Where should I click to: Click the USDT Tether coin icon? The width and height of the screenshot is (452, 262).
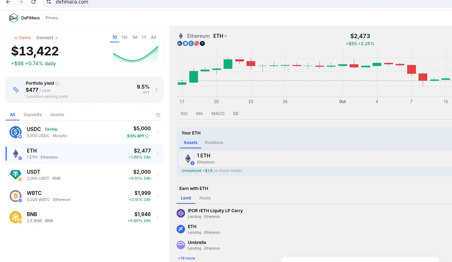[x=16, y=175]
